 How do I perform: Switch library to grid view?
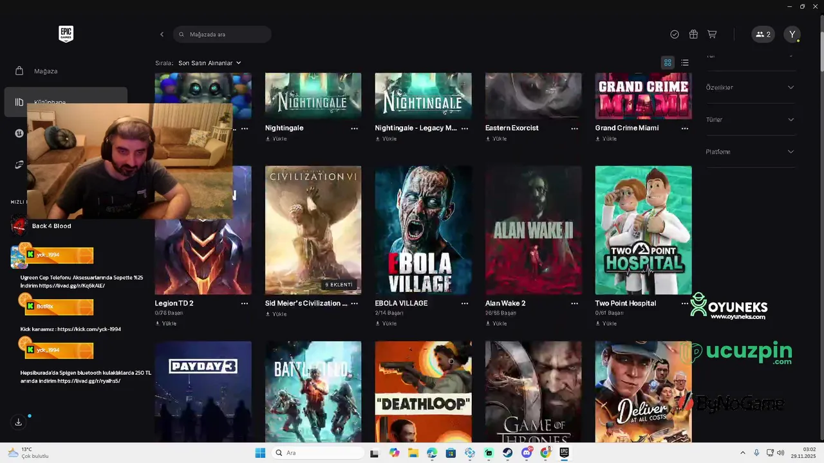click(668, 62)
